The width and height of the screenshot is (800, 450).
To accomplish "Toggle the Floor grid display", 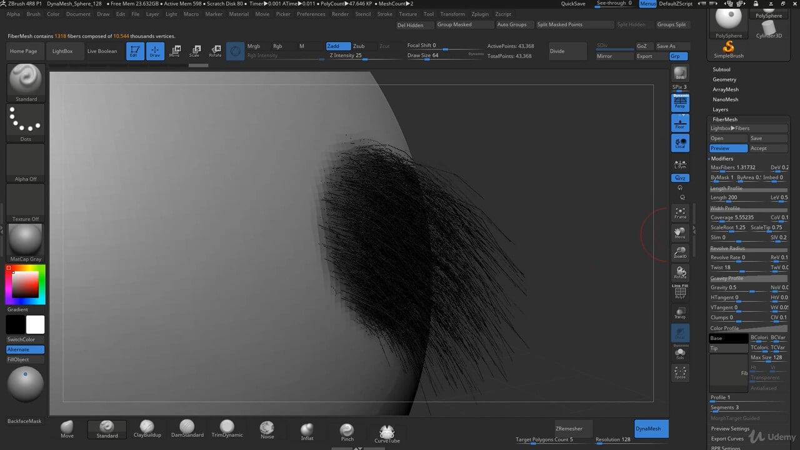I will coord(680,123).
